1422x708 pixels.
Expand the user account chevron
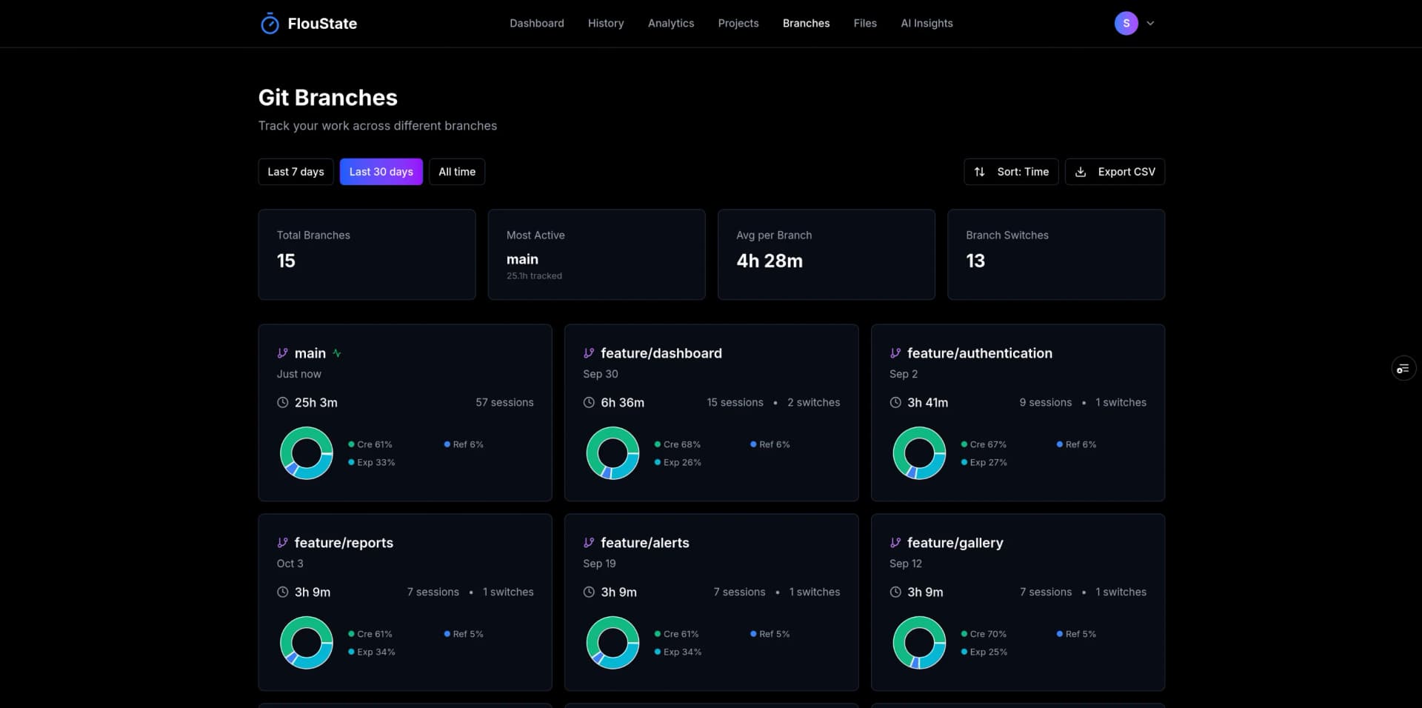click(x=1149, y=23)
